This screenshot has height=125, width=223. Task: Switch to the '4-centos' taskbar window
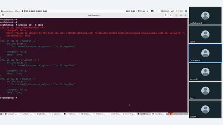(100, 114)
